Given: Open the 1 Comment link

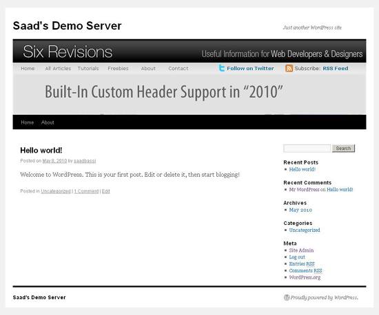Looking at the screenshot, I should tap(87, 191).
